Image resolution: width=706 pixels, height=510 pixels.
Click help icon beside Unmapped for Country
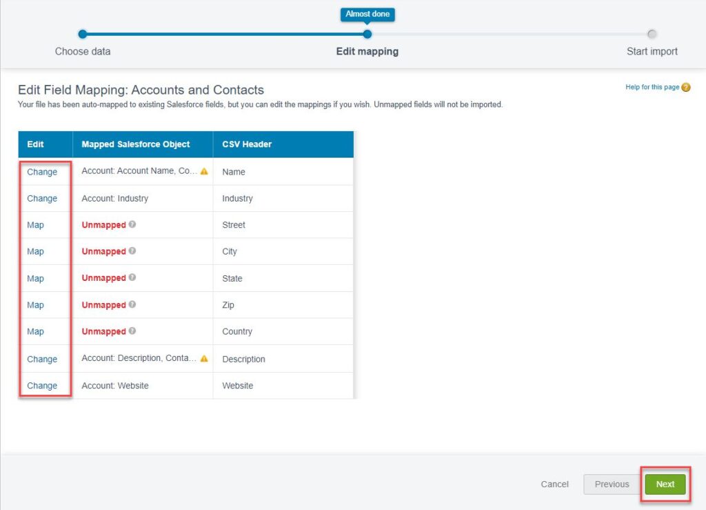point(132,331)
